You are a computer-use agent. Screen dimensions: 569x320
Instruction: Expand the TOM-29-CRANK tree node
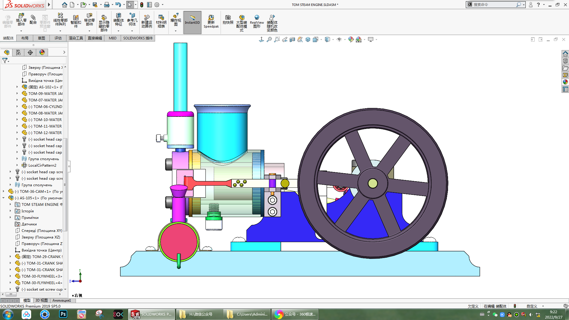(10, 257)
